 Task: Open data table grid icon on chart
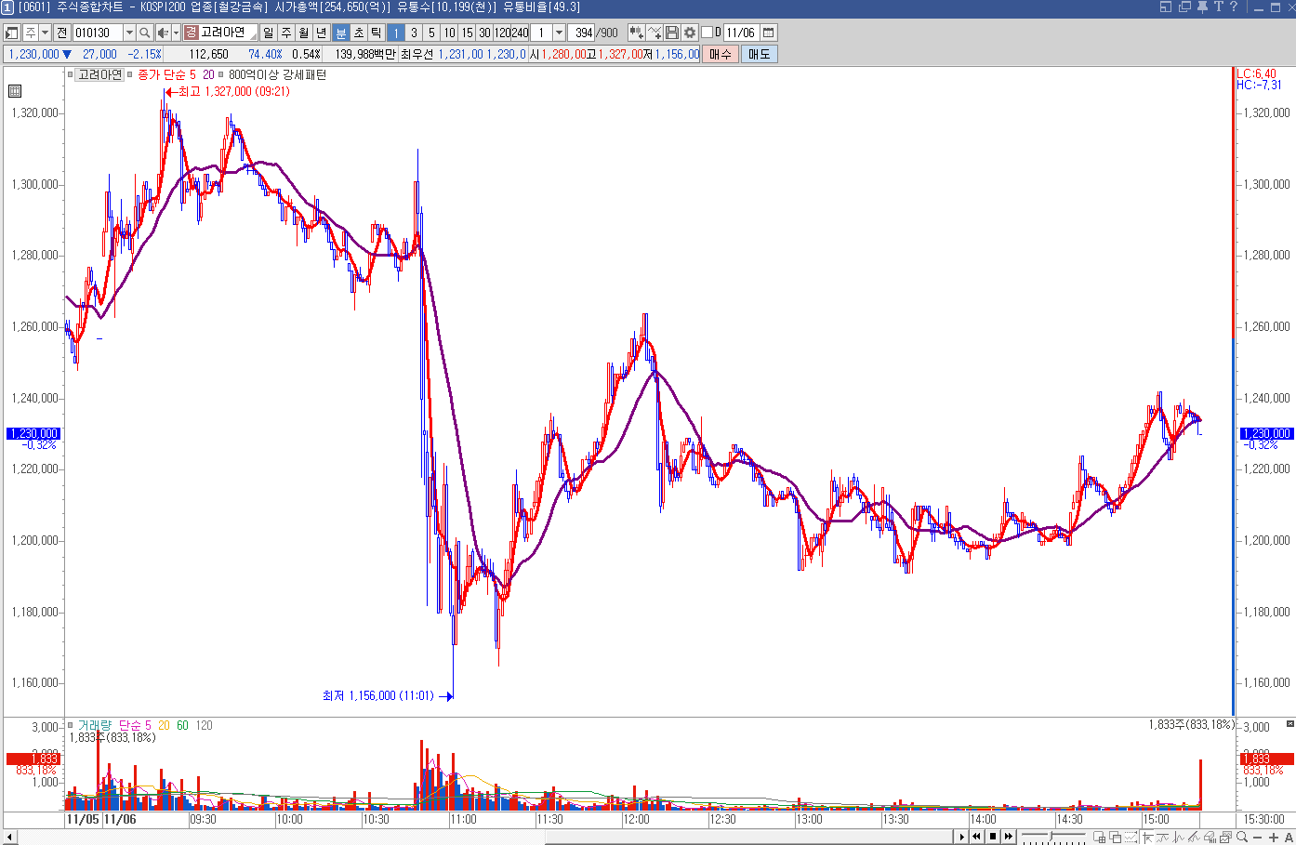pos(15,91)
